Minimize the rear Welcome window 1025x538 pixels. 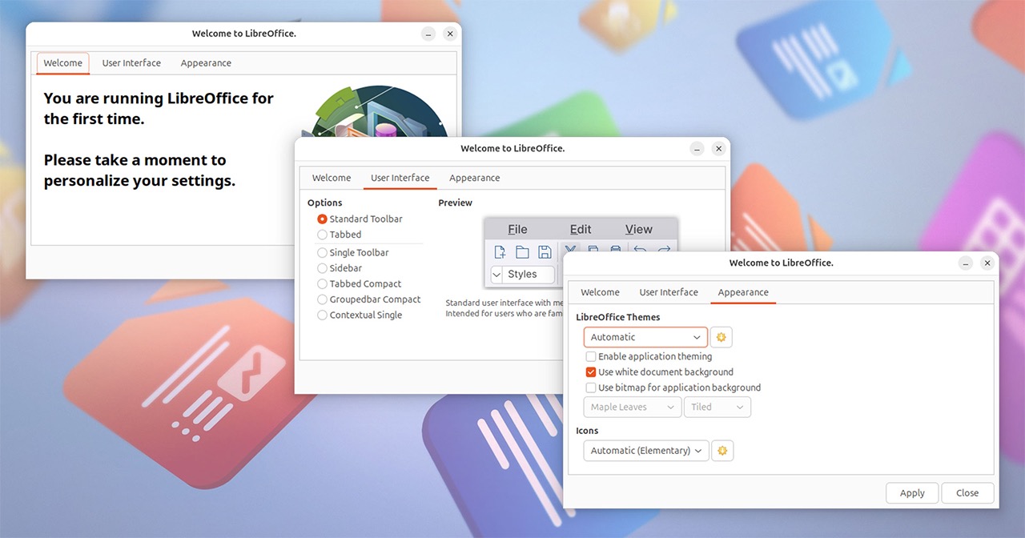[x=428, y=34]
